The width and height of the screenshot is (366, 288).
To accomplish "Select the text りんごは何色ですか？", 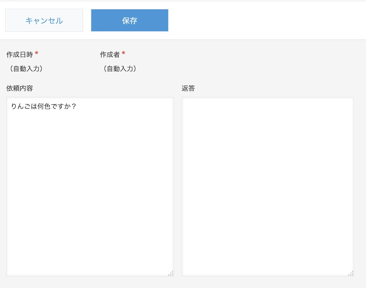I will click(x=44, y=106).
